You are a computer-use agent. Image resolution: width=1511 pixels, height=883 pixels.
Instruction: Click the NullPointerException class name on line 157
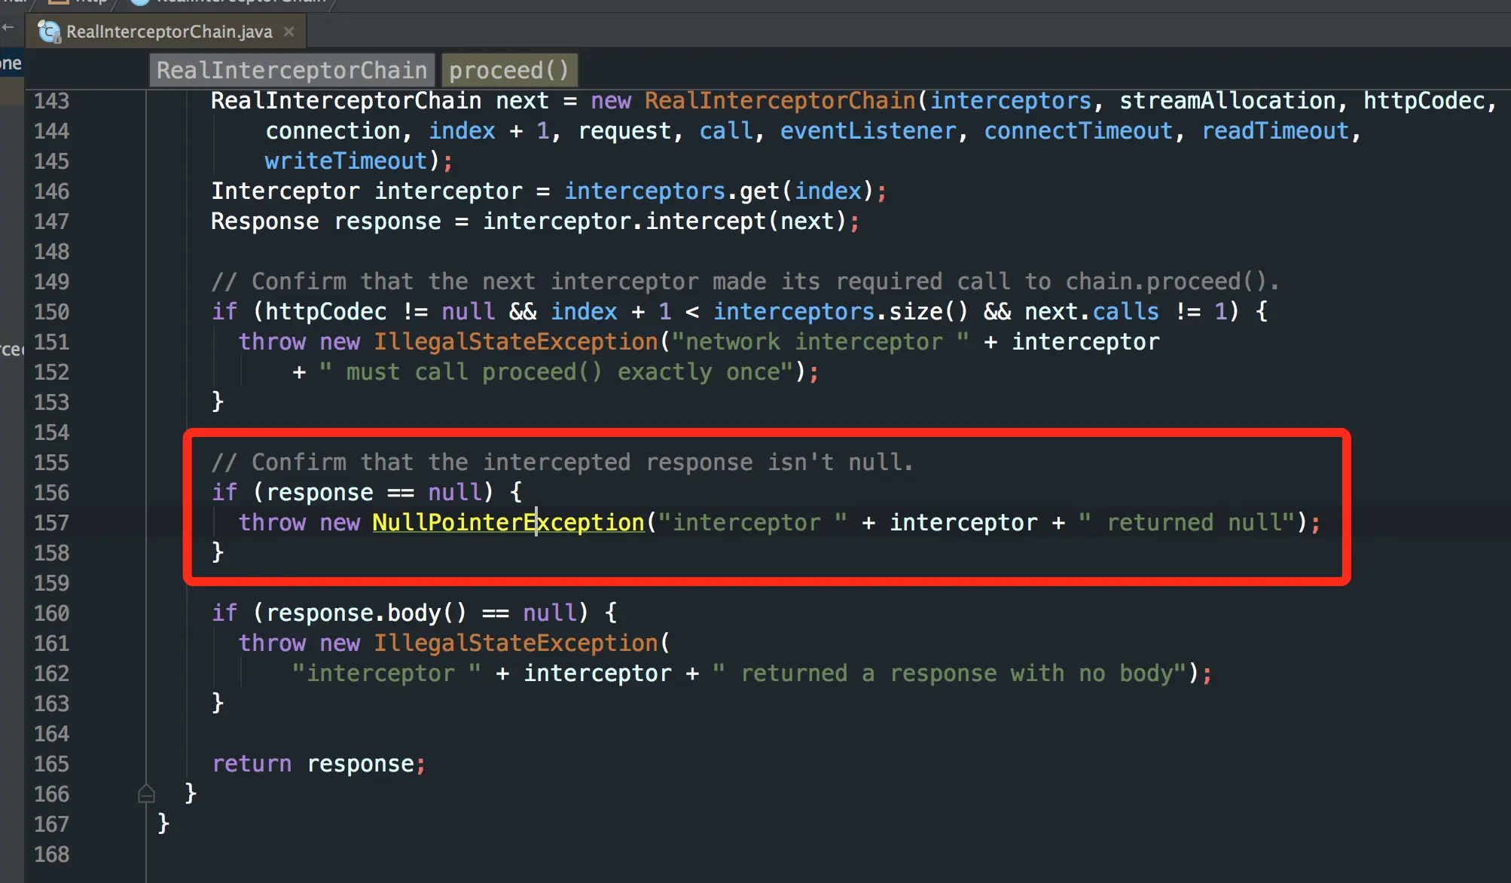tap(508, 522)
